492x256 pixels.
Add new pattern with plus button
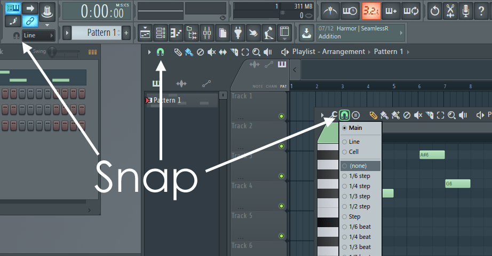(x=126, y=33)
